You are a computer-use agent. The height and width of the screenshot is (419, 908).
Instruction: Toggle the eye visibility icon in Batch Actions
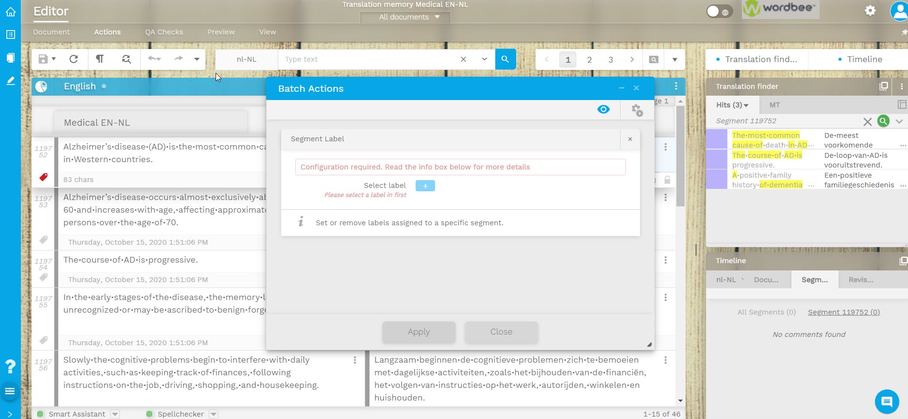[x=603, y=109]
